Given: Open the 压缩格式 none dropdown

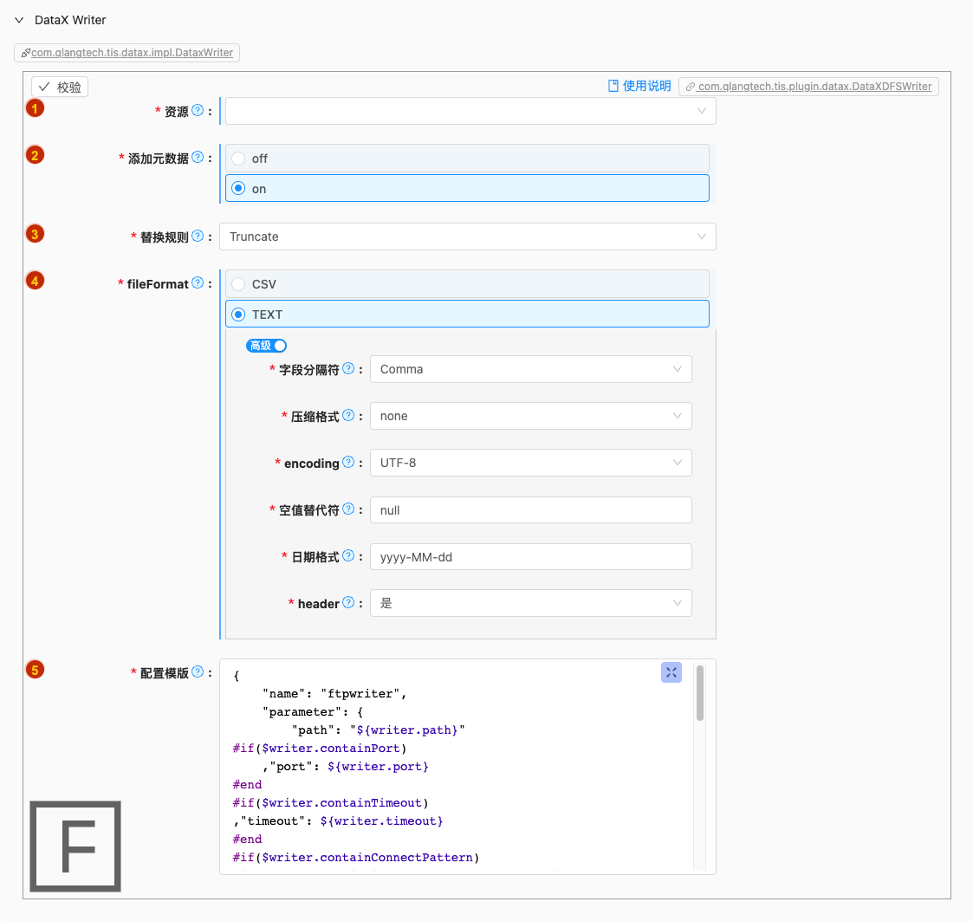Looking at the screenshot, I should [x=531, y=416].
